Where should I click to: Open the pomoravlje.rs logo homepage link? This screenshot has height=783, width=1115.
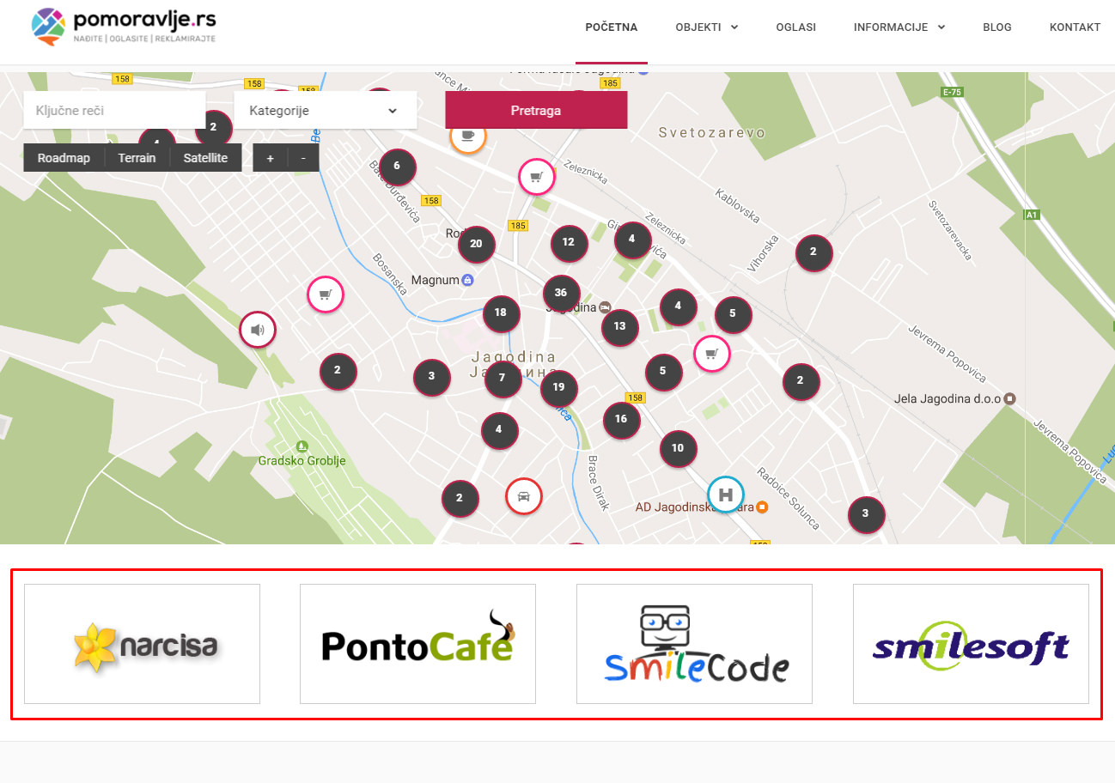124,26
